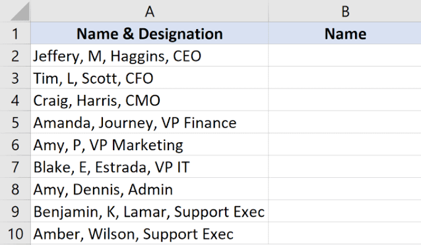
Task: Select cell containing 'Craig, Harris, CMO'
Action: click(x=150, y=100)
